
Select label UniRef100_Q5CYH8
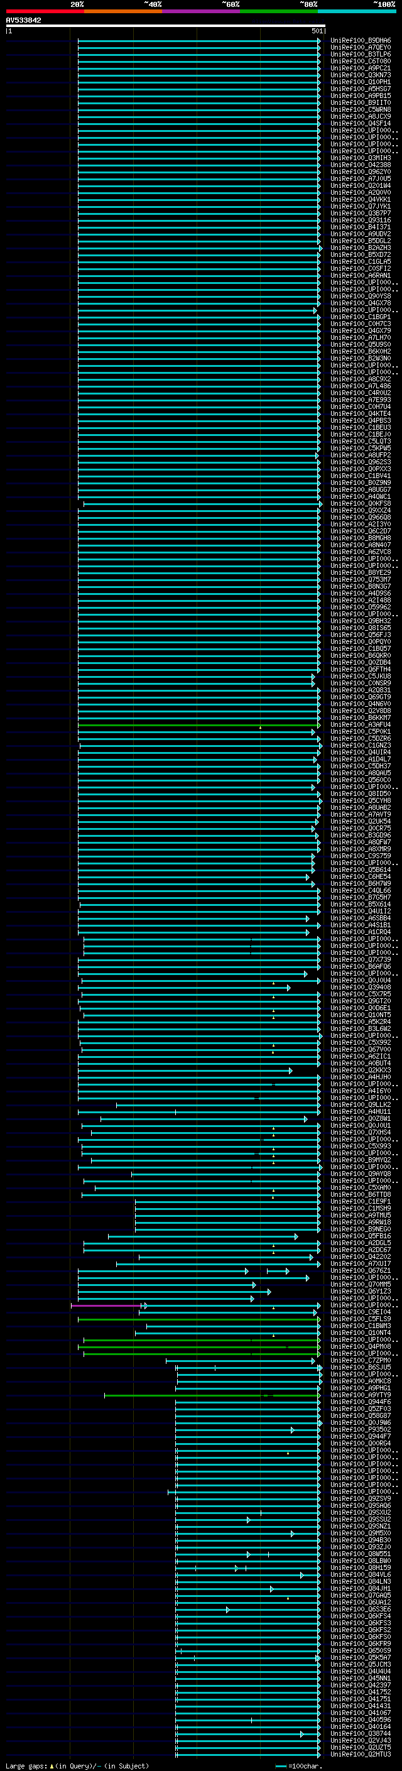point(361,801)
